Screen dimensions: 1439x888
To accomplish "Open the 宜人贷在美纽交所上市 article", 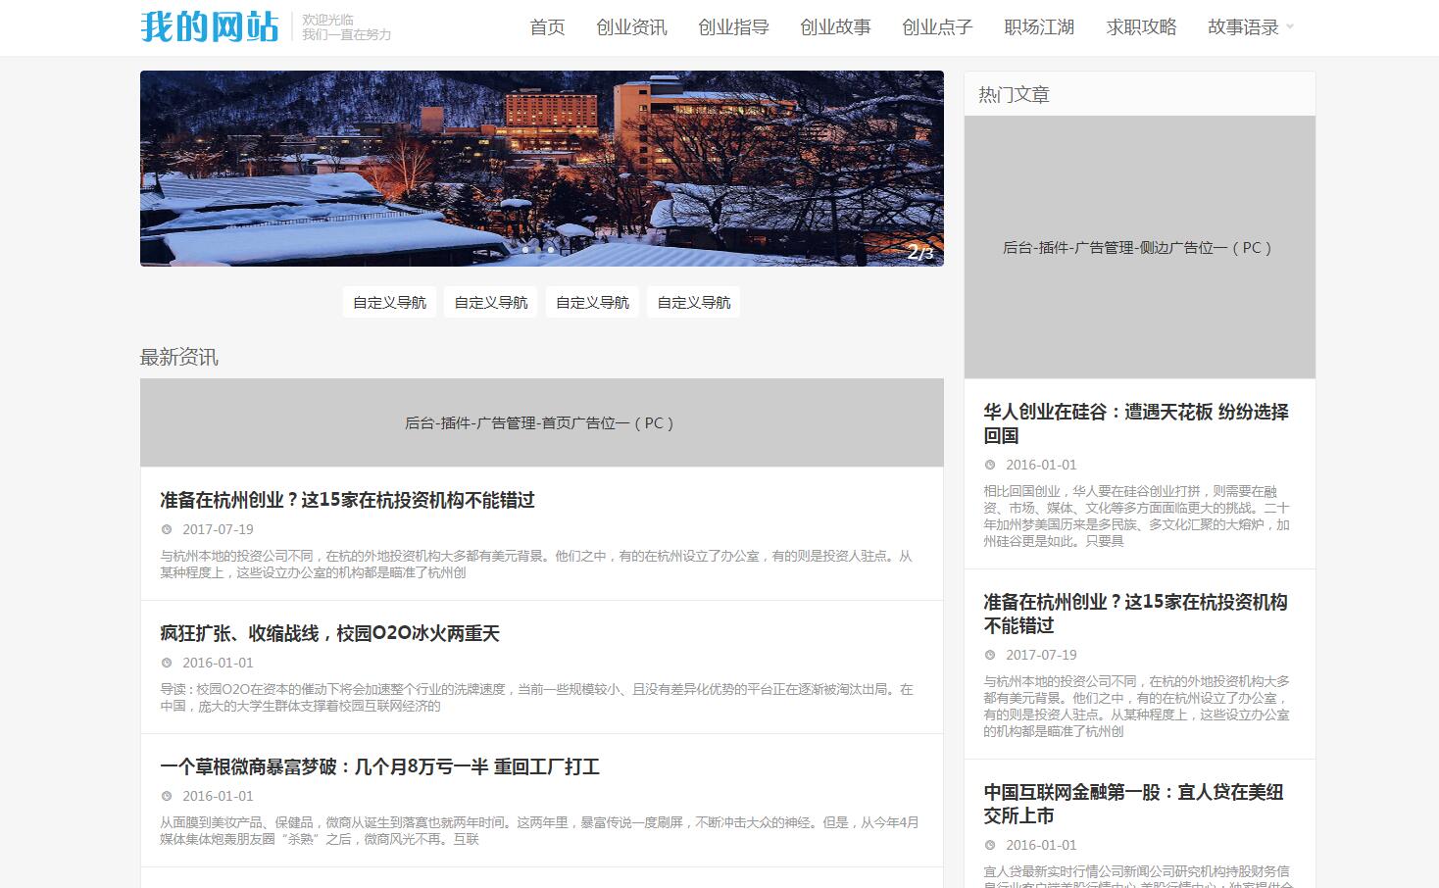I will 1133,804.
